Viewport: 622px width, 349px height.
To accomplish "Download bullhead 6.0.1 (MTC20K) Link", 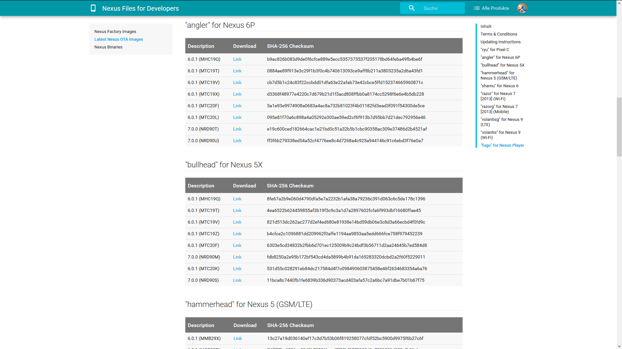I will click(237, 269).
